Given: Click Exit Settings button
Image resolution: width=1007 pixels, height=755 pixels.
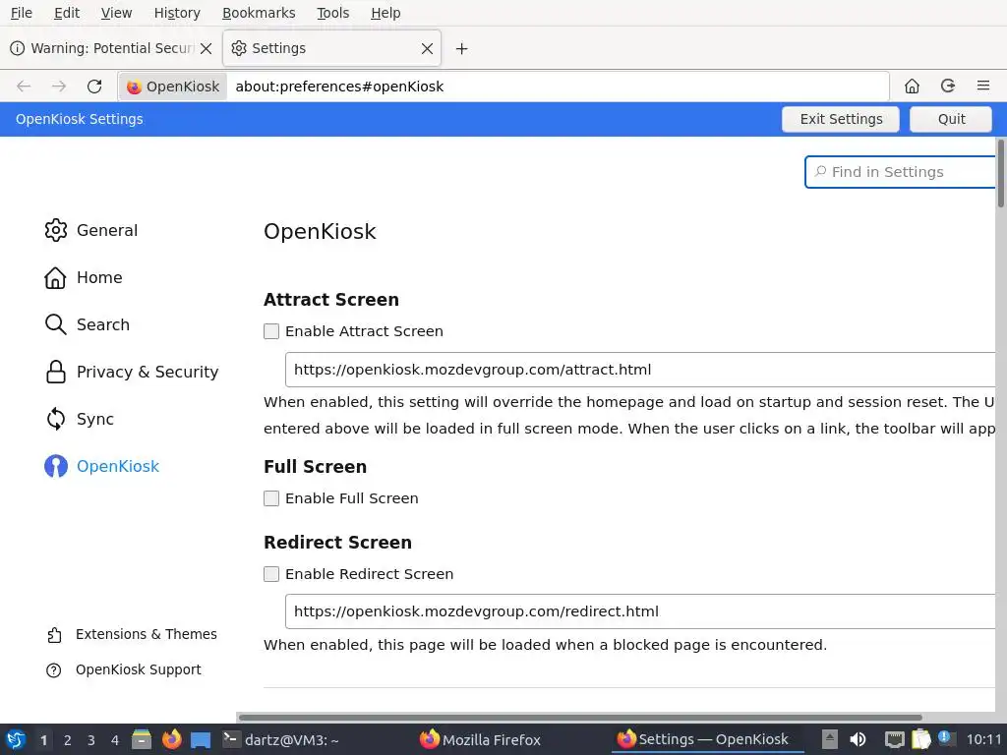Looking at the screenshot, I should [x=841, y=119].
